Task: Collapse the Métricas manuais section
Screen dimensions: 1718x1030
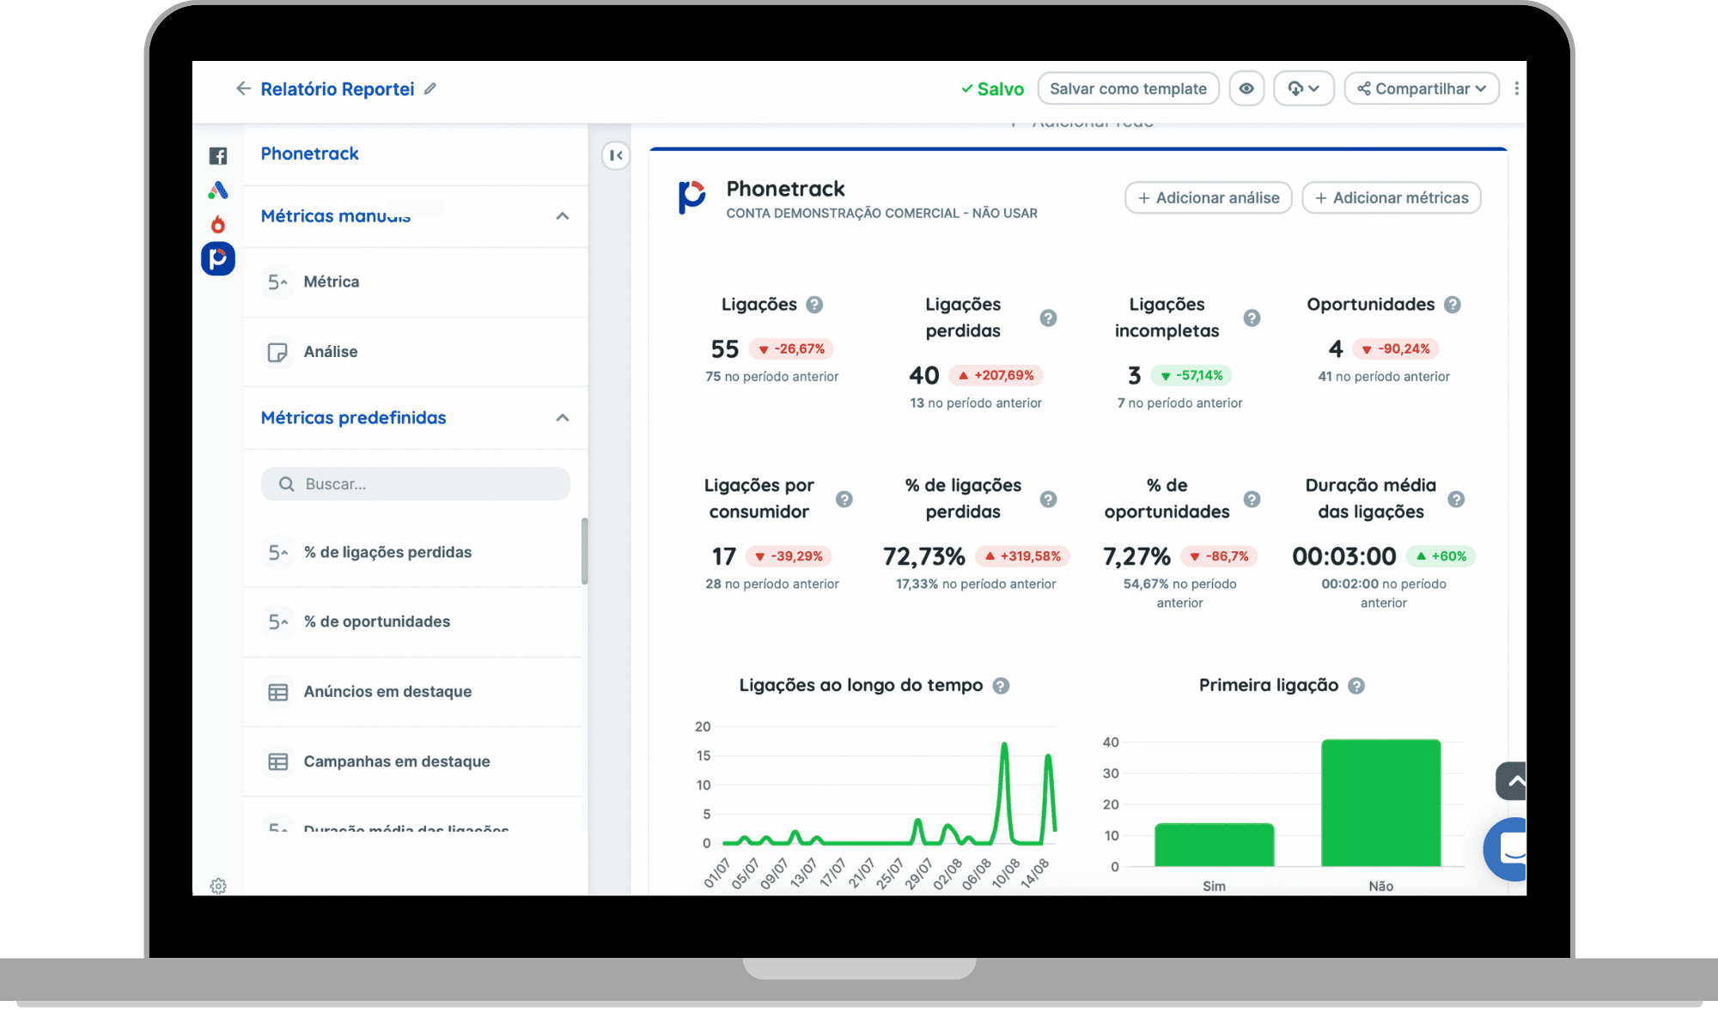Action: tap(563, 215)
